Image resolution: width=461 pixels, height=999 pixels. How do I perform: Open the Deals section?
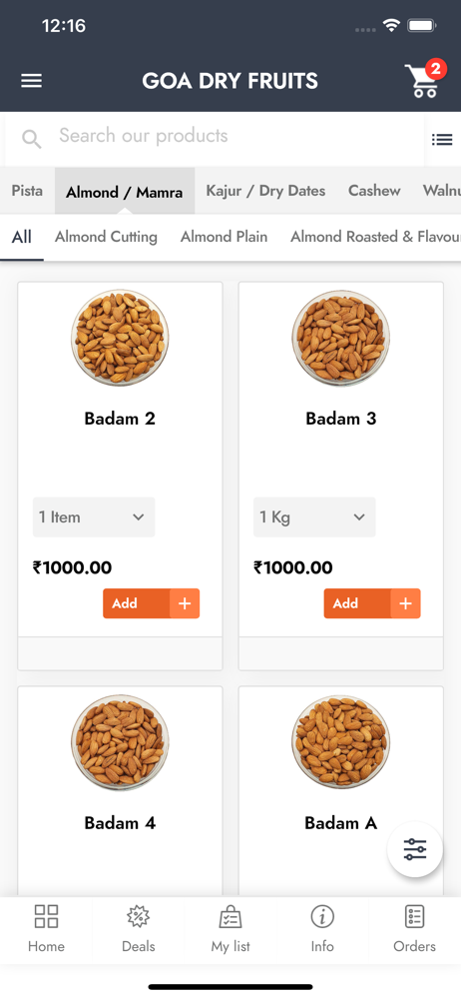[x=138, y=929]
